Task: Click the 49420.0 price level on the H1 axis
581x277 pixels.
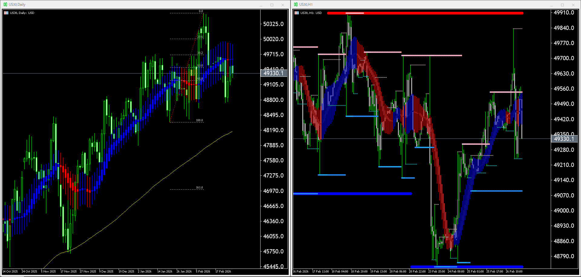Action: click(x=564, y=119)
